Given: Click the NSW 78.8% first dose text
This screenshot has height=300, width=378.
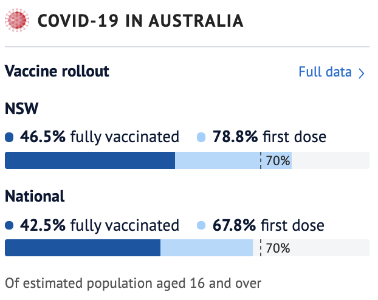Looking at the screenshot, I should pos(269,137).
